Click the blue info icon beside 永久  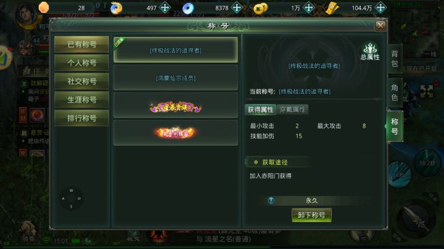click(x=271, y=200)
